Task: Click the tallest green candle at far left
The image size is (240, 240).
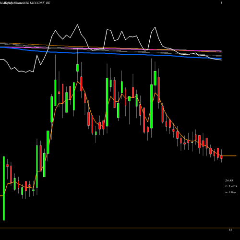Action: tap(4, 189)
